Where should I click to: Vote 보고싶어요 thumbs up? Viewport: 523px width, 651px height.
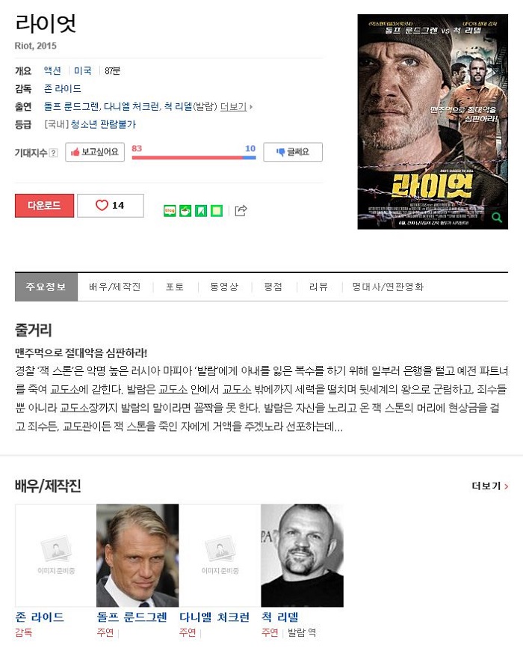click(x=95, y=152)
